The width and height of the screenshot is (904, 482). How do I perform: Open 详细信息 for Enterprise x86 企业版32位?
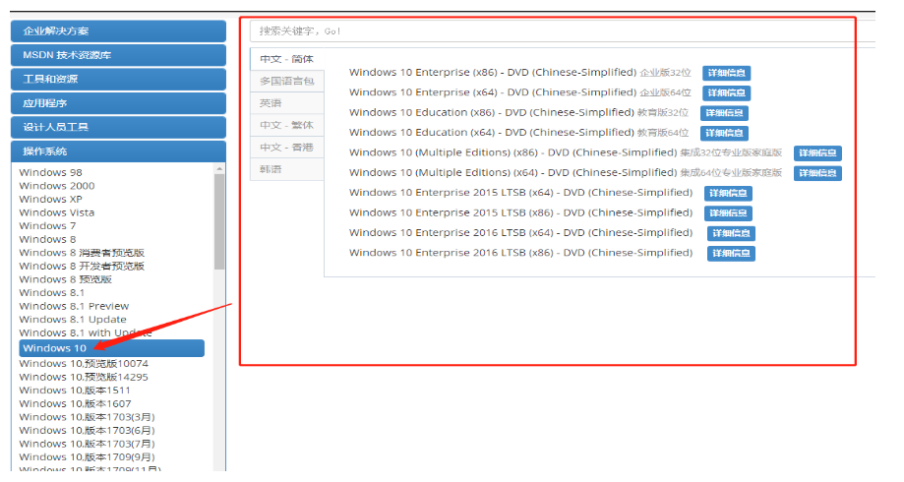click(x=726, y=73)
